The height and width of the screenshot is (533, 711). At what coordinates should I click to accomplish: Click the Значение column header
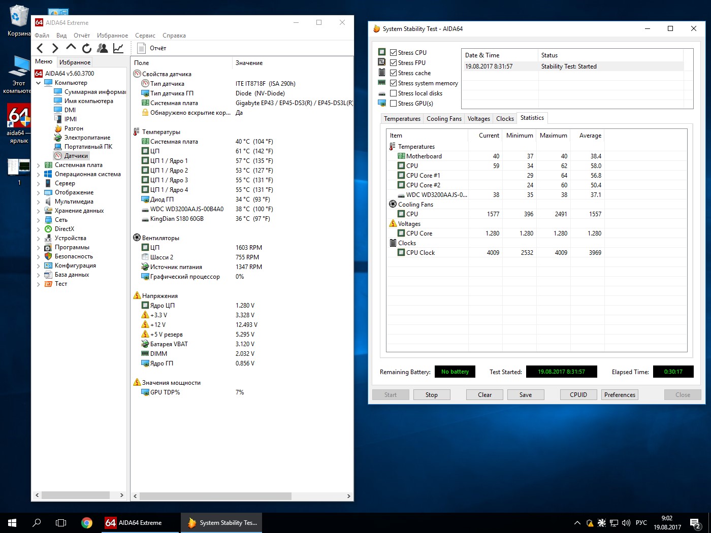293,63
